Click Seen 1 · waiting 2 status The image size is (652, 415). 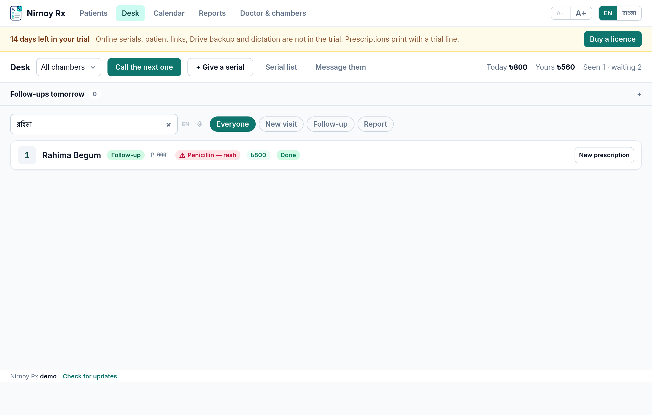(612, 67)
